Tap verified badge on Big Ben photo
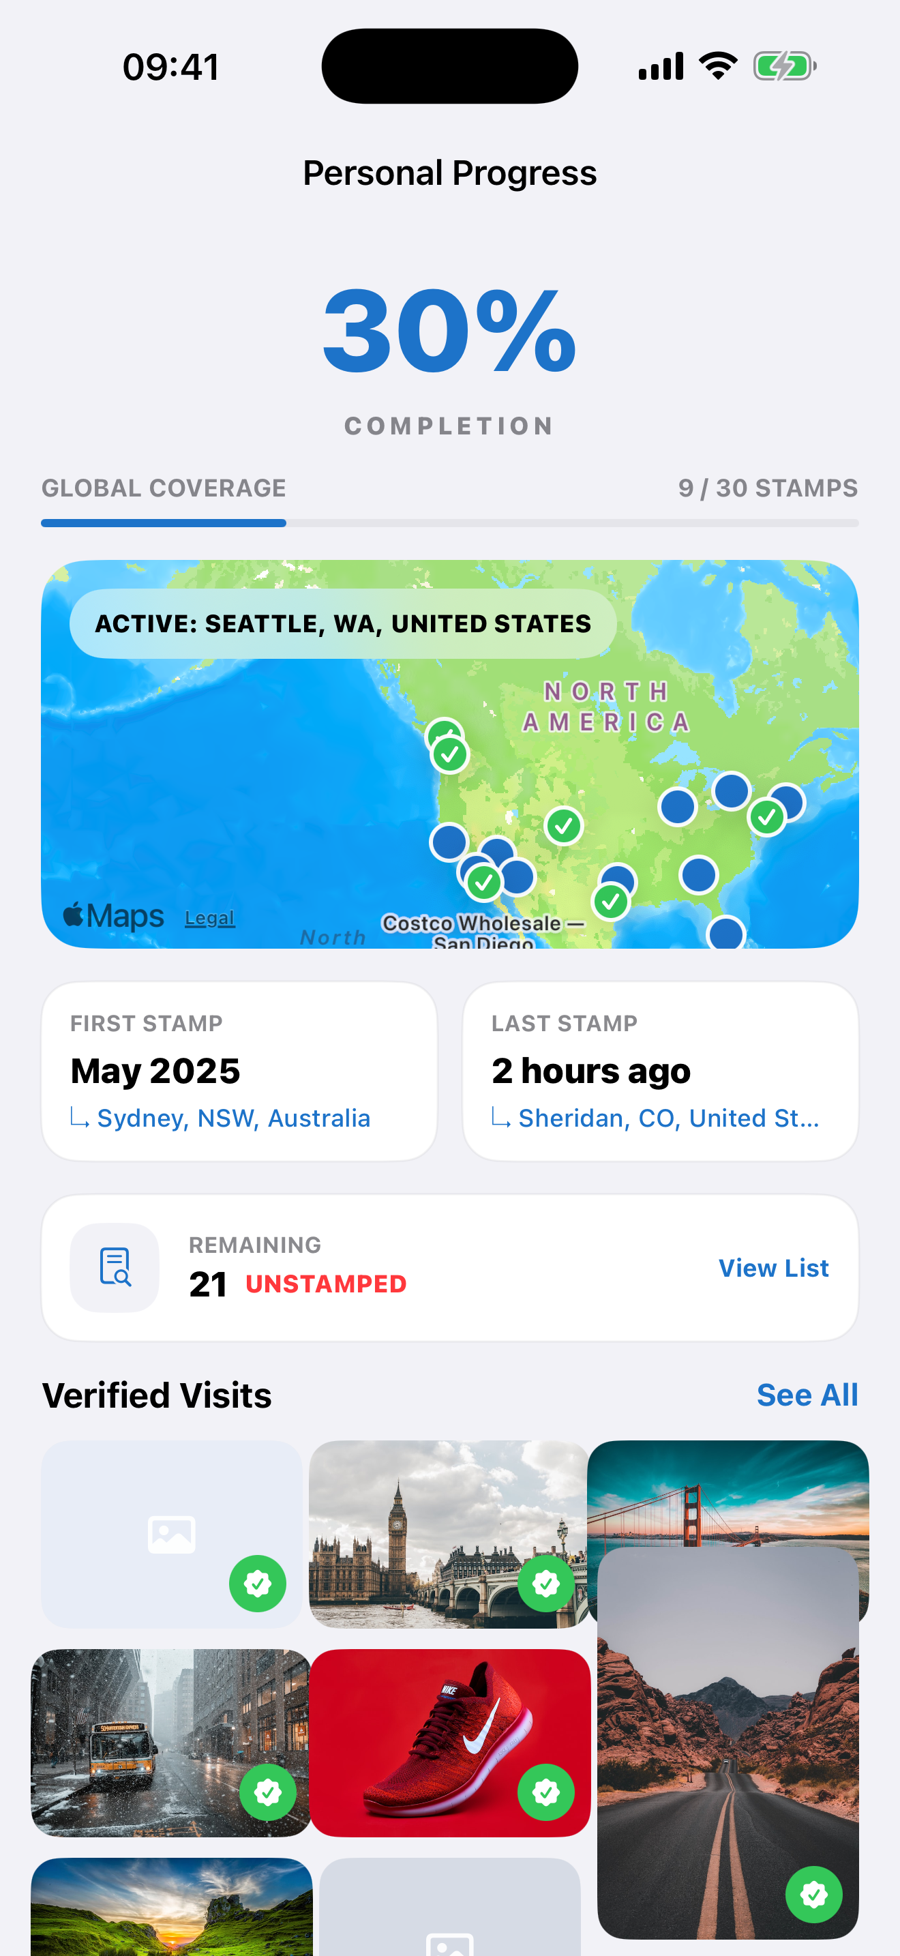900x1956 pixels. [545, 1583]
